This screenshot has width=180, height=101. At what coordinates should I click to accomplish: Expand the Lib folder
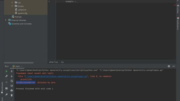tap(12, 3)
